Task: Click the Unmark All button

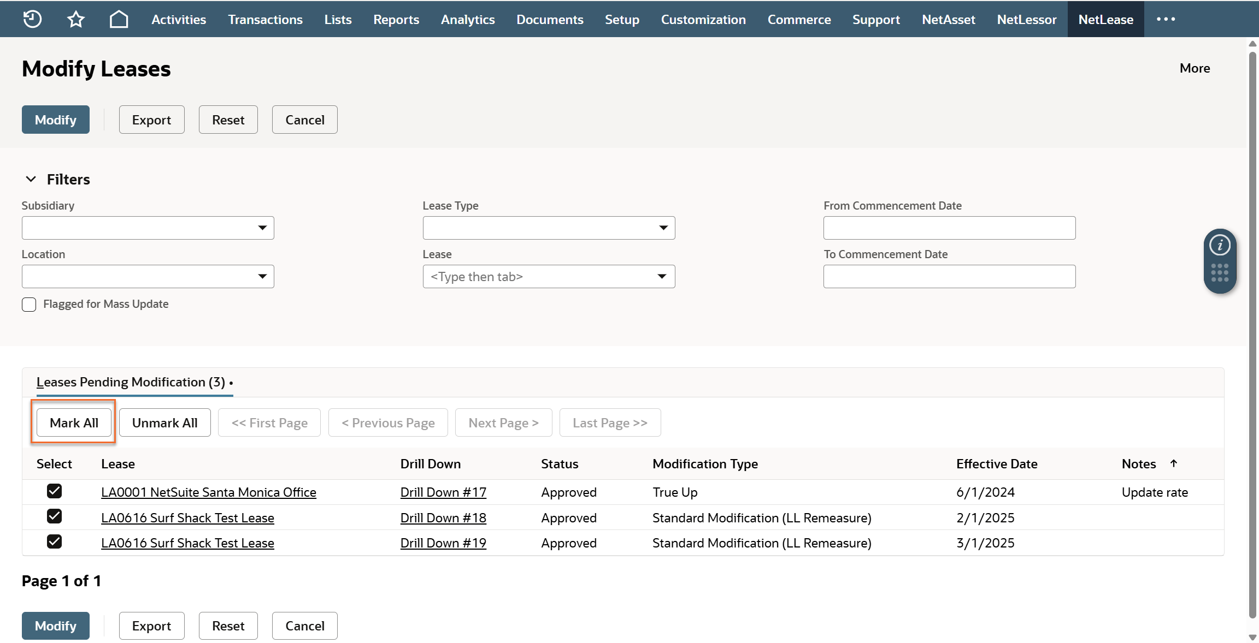Action: (164, 423)
